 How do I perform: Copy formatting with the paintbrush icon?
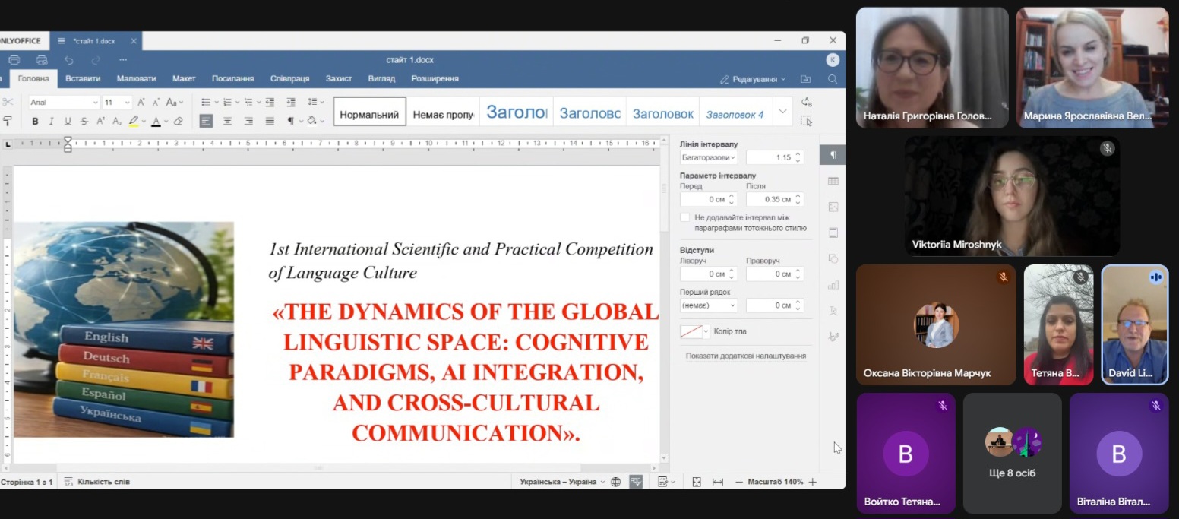pos(8,121)
